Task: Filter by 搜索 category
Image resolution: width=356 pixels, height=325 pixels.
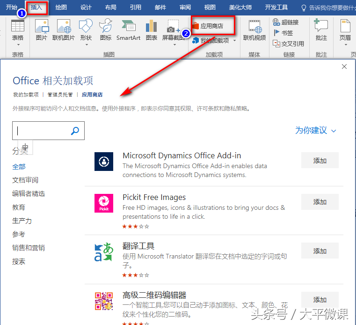Action: 19,261
